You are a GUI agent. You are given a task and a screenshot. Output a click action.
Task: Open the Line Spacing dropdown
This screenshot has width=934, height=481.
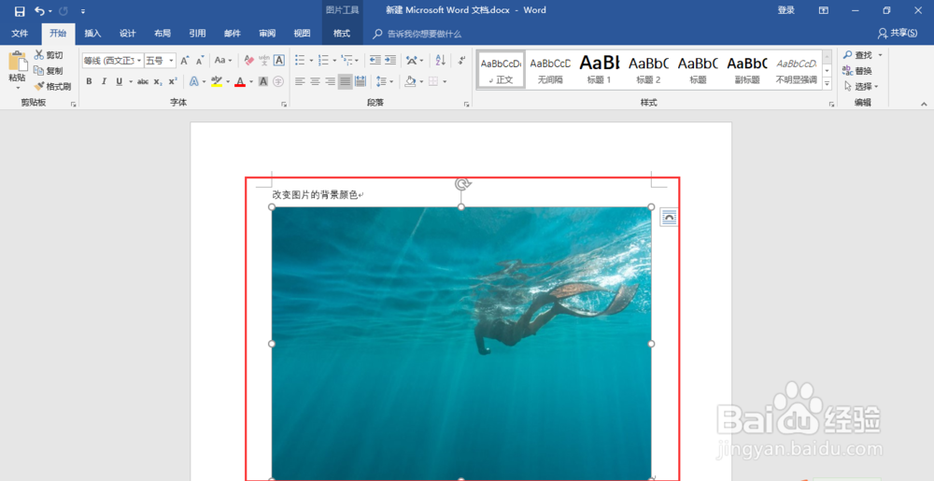384,81
